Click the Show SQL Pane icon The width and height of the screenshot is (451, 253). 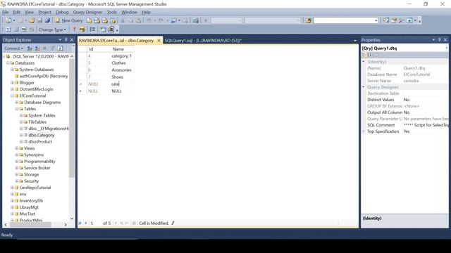(24, 30)
